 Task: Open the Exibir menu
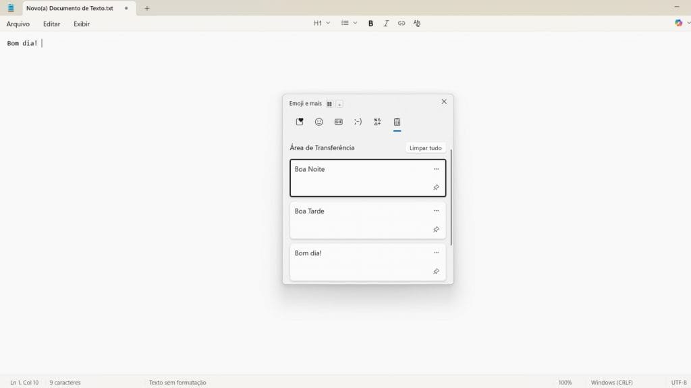(82, 24)
